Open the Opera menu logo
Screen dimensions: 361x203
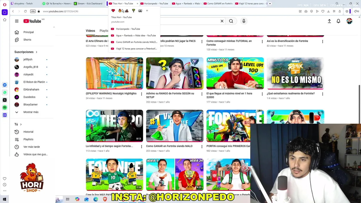point(5,5)
